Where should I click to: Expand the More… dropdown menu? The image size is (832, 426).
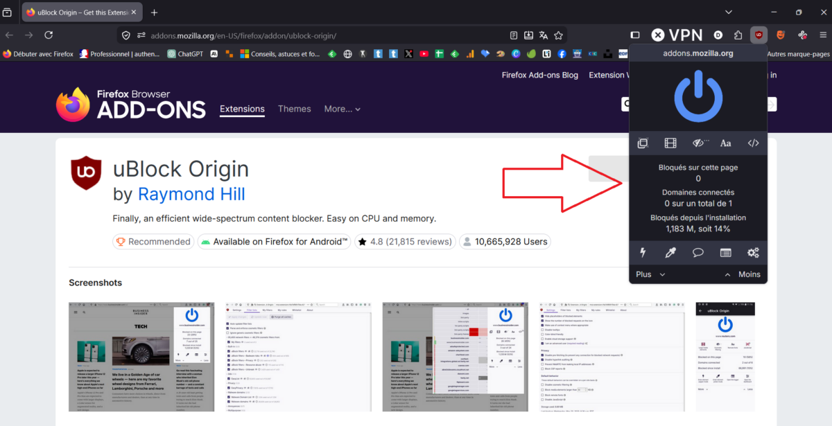(343, 109)
